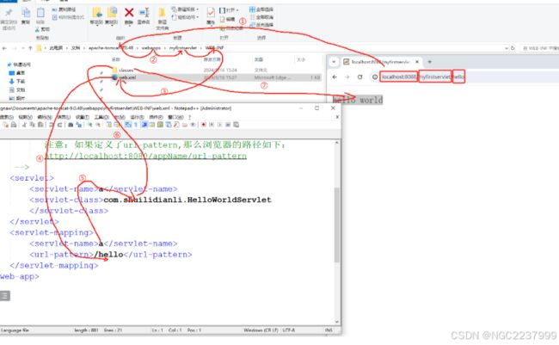Click Copy in the Notepad++ toolbar
This screenshot has height=345, width=559.
[x=32, y=125]
